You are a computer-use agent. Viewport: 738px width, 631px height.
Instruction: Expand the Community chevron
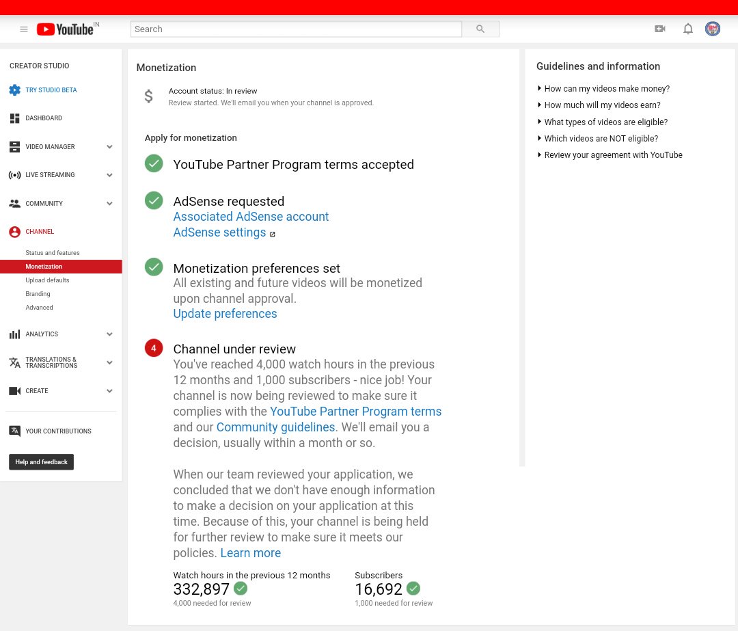[x=109, y=204]
